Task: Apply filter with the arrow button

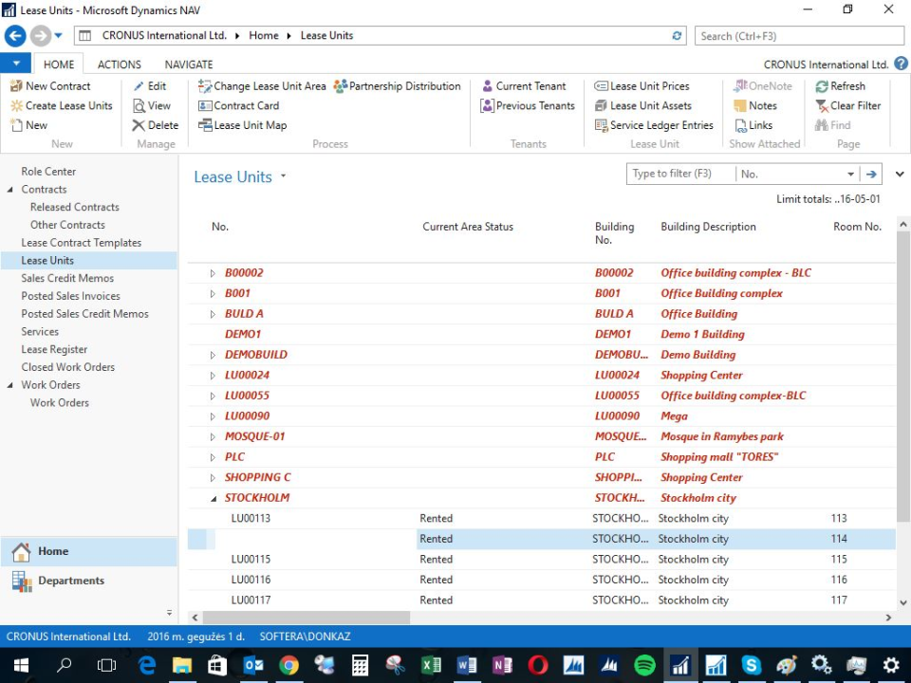Action: point(871,174)
